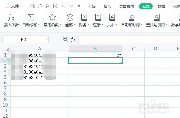Viewport: 180px width, 118px height.
Task: Select row 1 header
Action: (x=5, y=55)
